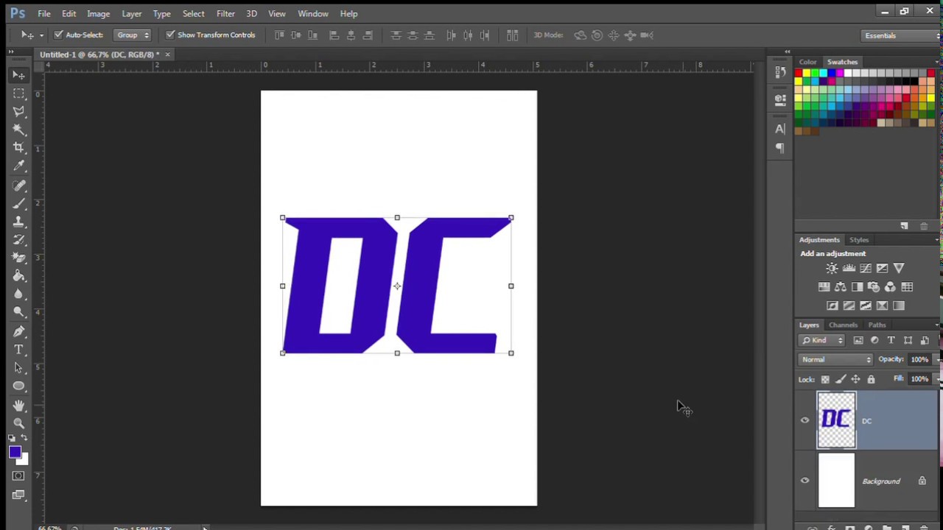This screenshot has height=530, width=943.
Task: Switch to the Paths tab
Action: coord(877,325)
